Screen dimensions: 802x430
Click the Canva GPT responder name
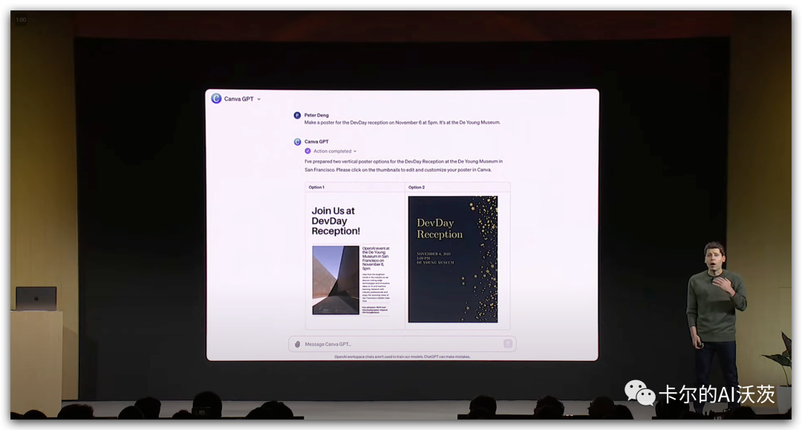[316, 142]
